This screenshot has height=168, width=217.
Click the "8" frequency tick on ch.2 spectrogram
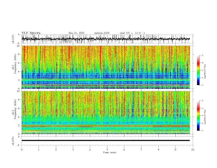tap(19, 100)
